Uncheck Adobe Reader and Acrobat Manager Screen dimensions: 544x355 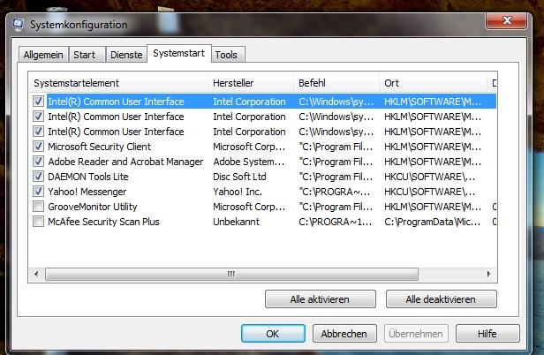[38, 162]
